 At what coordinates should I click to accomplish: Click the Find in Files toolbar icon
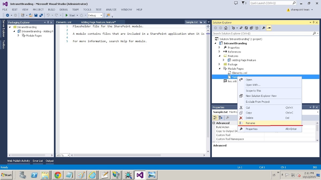click(x=108, y=15)
